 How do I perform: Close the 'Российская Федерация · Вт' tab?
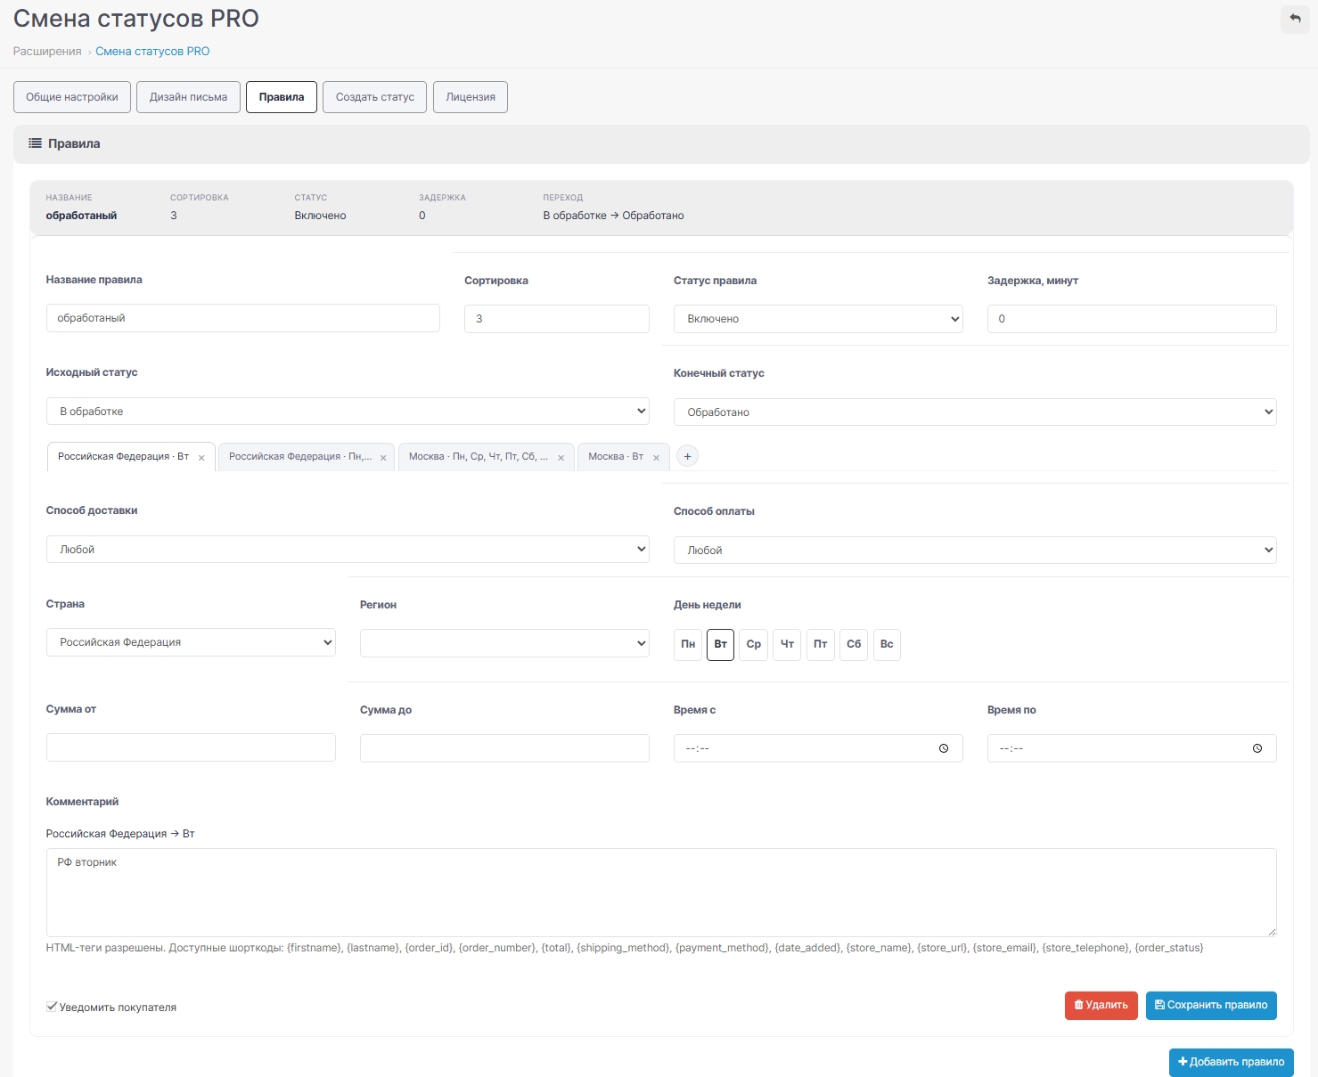tap(201, 458)
